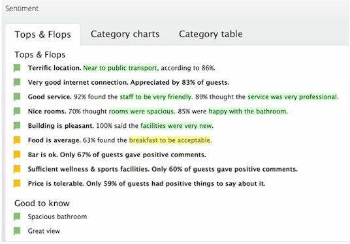Open the Category table tab
Screen dimensions: 350x244
[211, 34]
